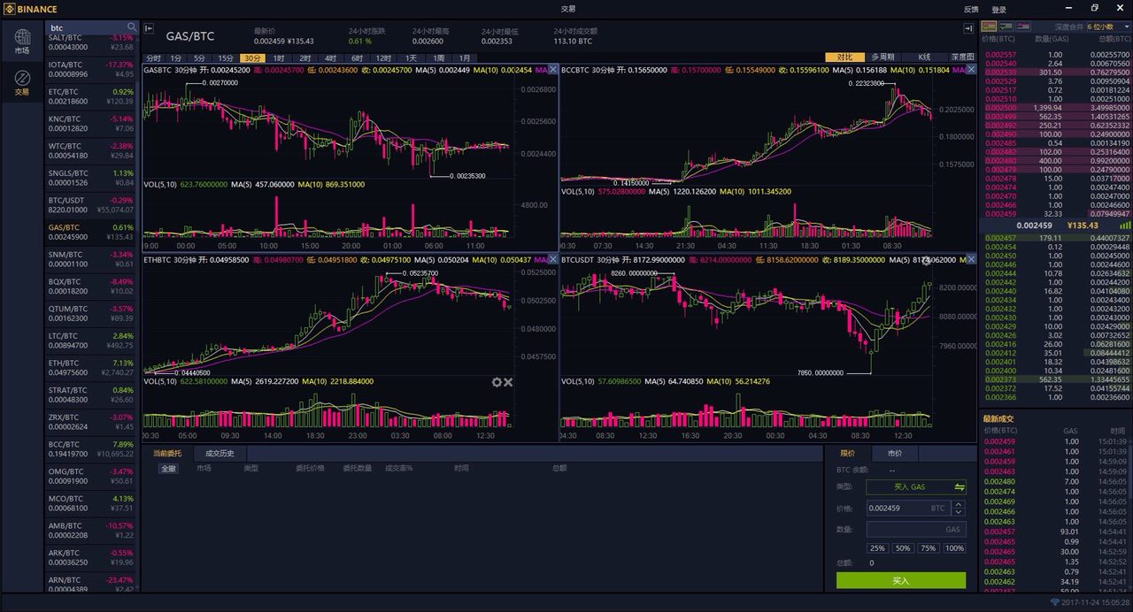
Task: Select 1时 chart interval
Action: point(279,57)
